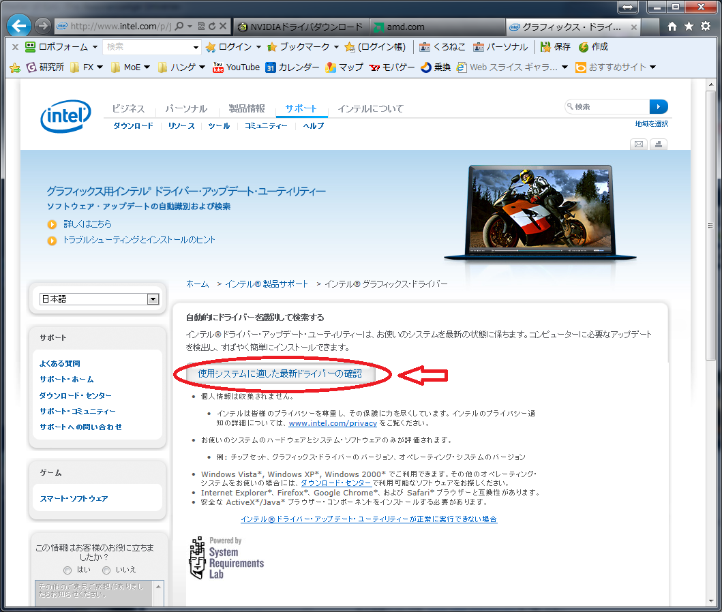Click the stop loading X in address bar
The height and width of the screenshot is (612, 722).
click(x=223, y=26)
